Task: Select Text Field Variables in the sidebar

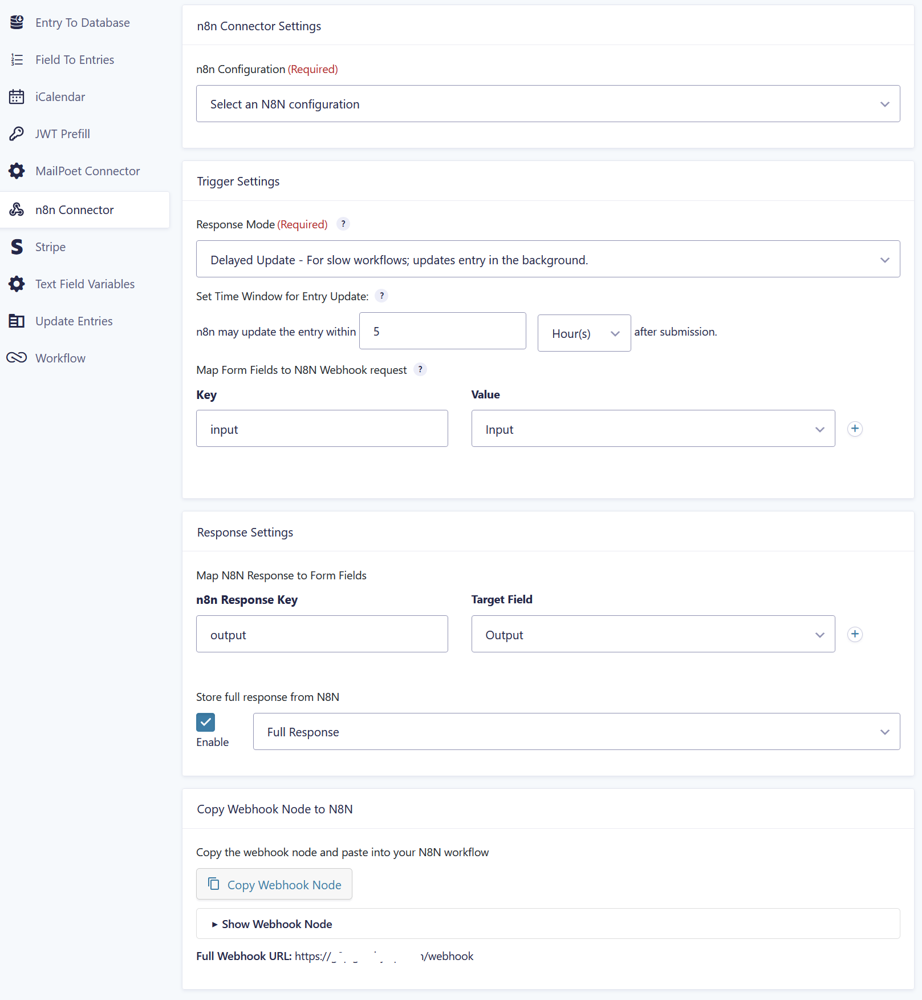Action: 17,284
